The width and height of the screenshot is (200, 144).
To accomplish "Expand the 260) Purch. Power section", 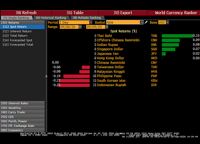I will coord(22,121).
